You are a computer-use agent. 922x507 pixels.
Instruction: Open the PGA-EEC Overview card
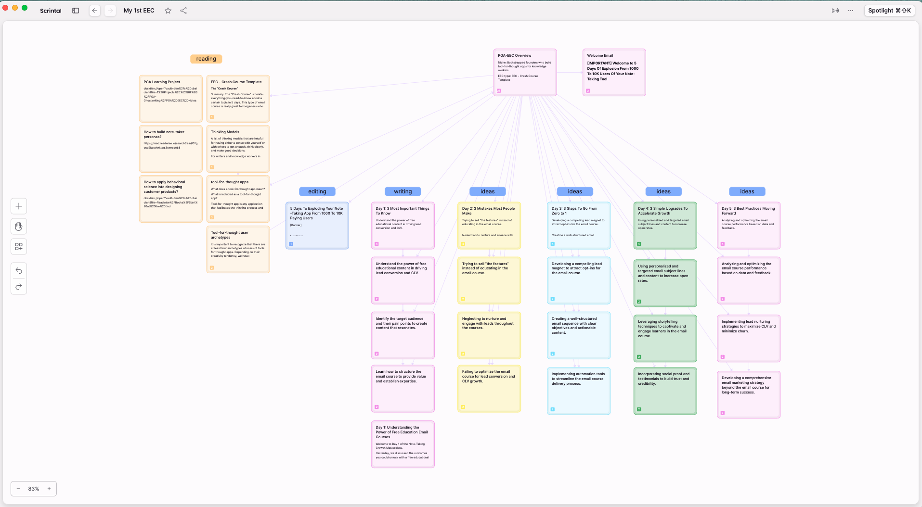pyautogui.click(x=525, y=72)
